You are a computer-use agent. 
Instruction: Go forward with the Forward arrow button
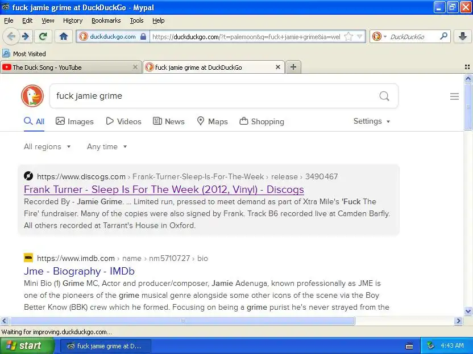pos(26,37)
